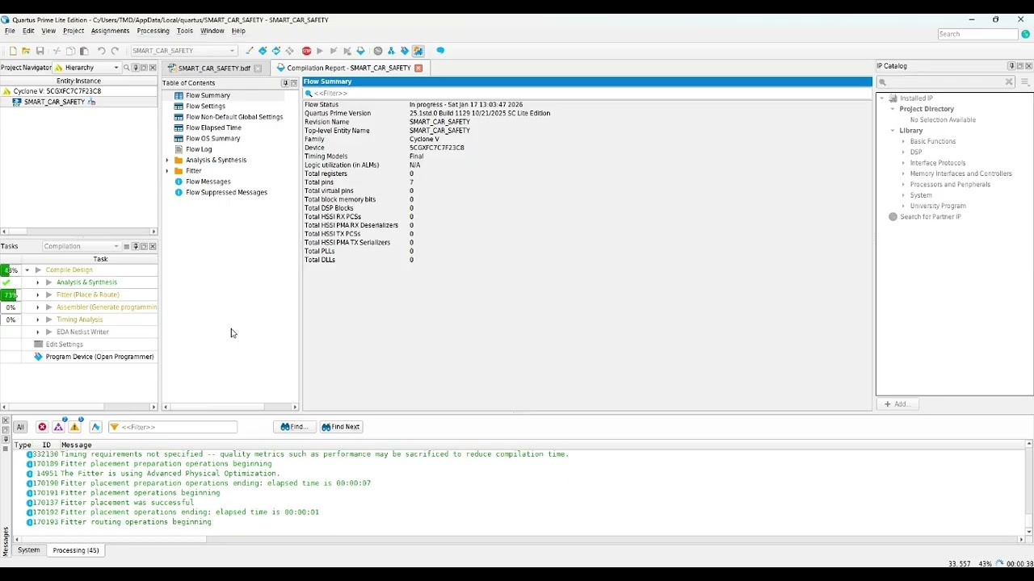Click the Messages horizontal scrollbar
Image resolution: width=1034 pixels, height=581 pixels.
[518, 540]
